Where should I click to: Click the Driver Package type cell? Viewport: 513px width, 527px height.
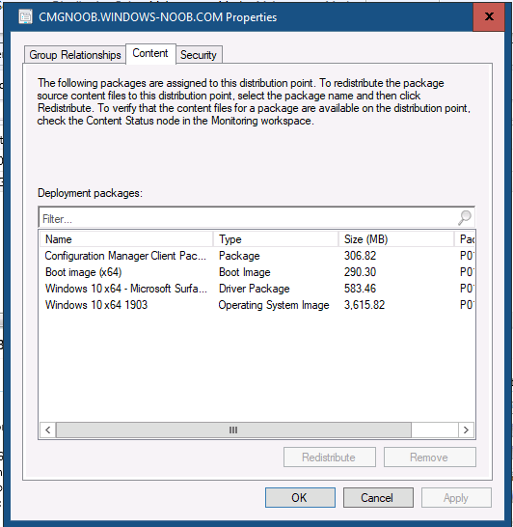click(x=255, y=289)
